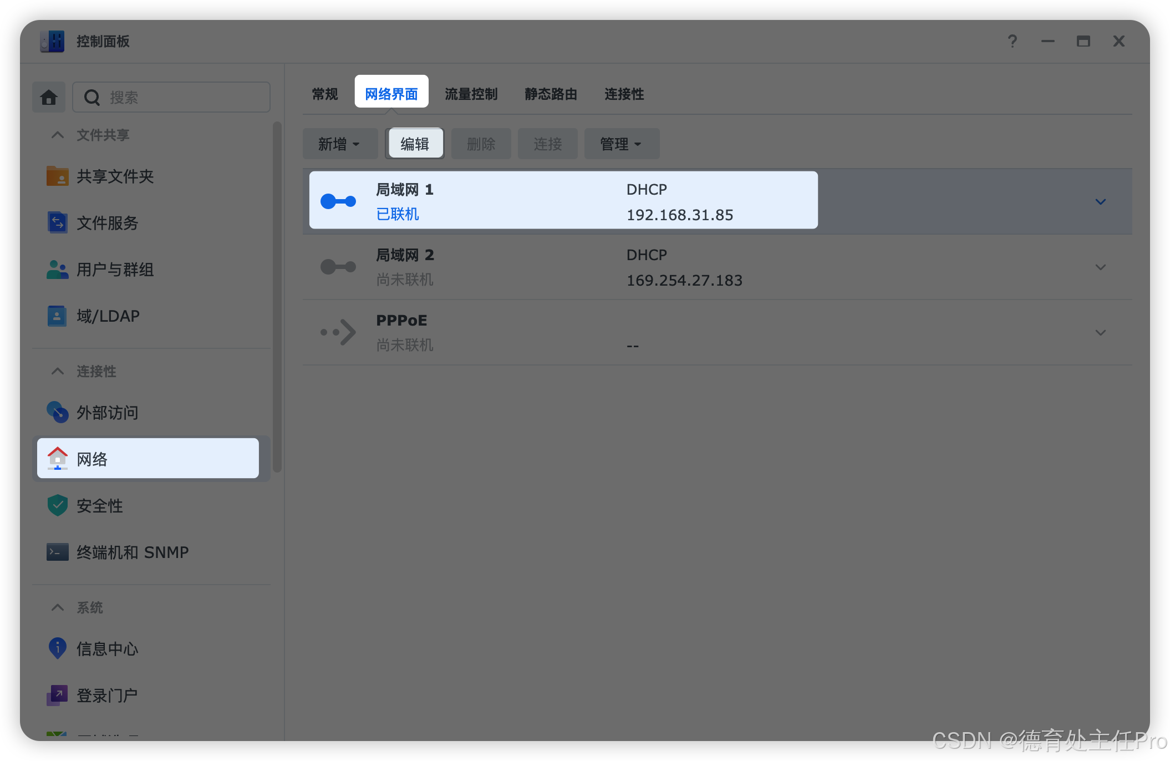Switch to the 静态路由 tab

point(551,94)
